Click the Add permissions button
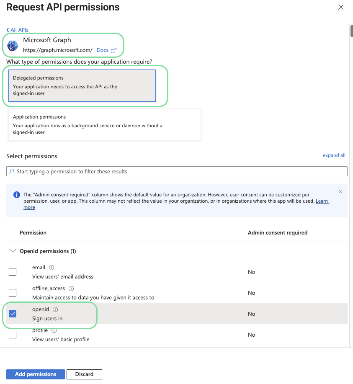This screenshot has height=384, width=353. coord(36,374)
